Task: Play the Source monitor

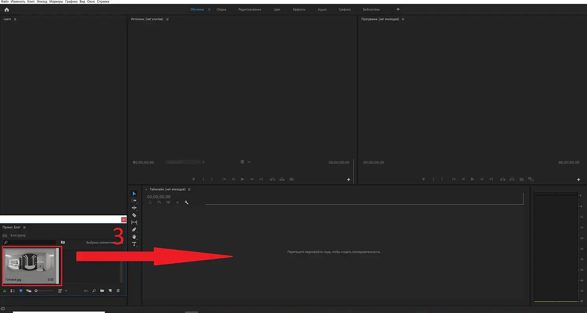Action: 243,179
